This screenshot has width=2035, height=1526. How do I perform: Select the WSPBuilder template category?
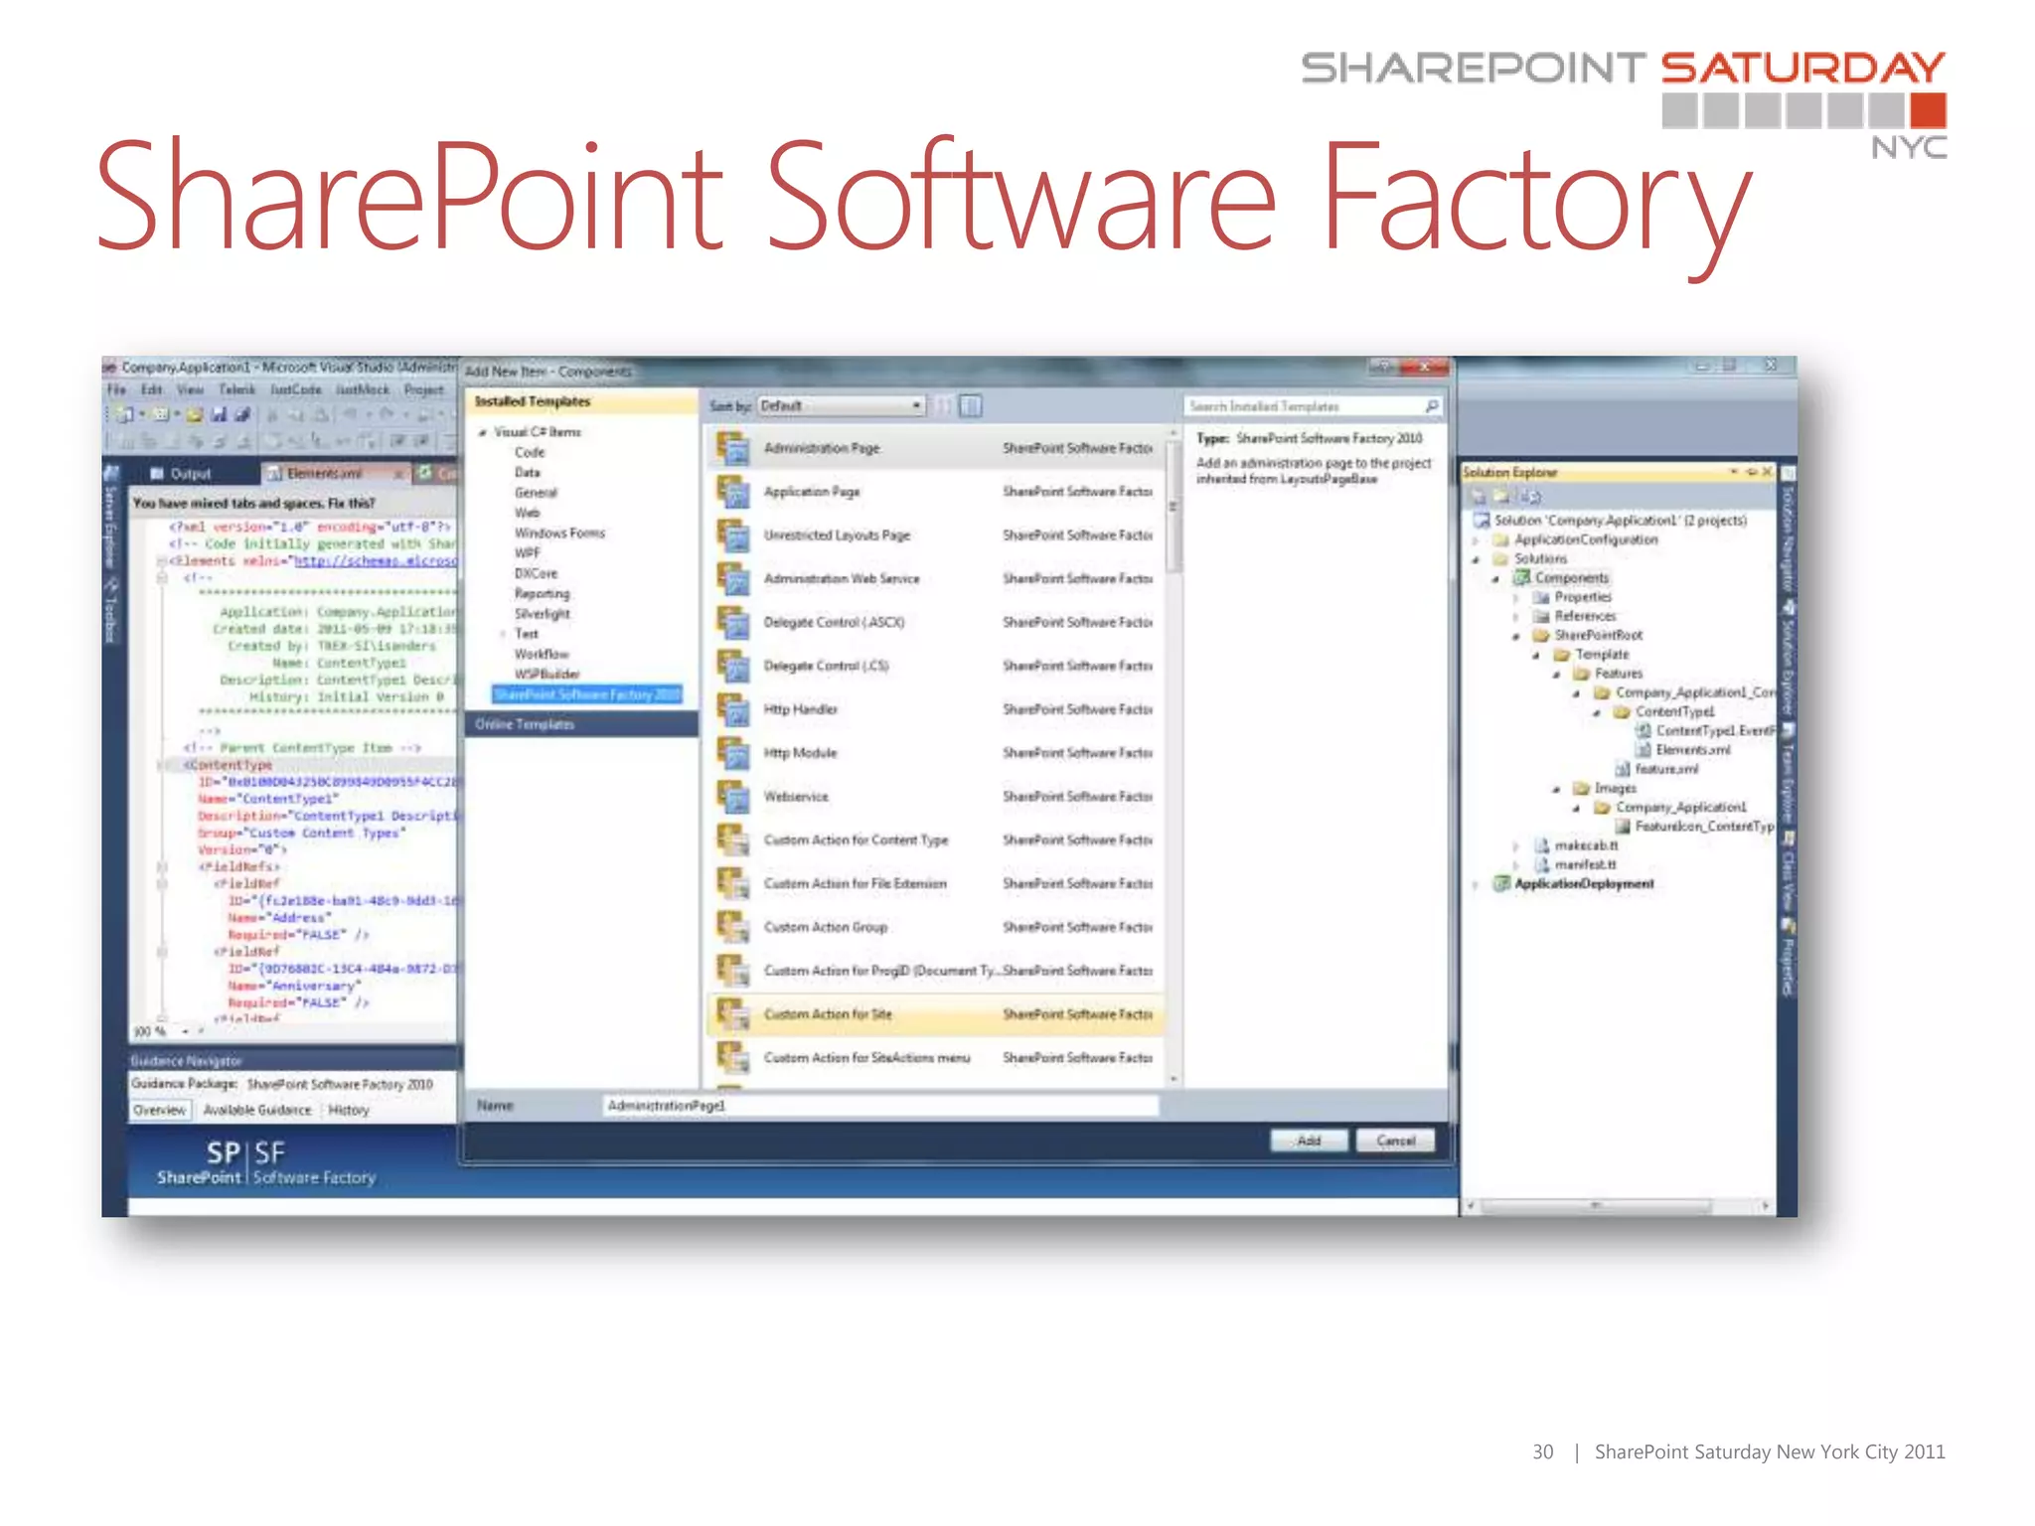[x=548, y=675]
